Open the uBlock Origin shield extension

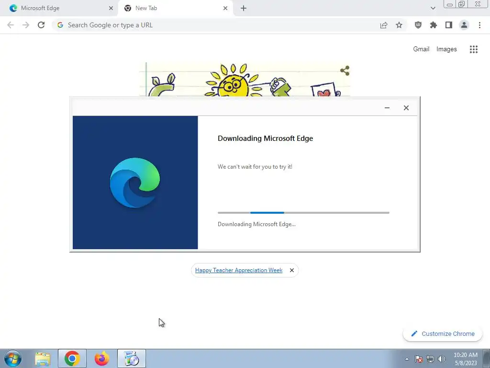point(418,25)
